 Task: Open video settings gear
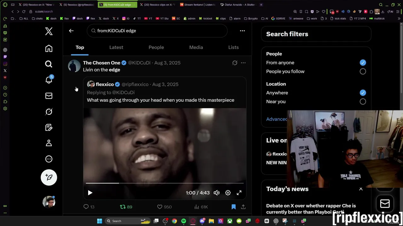click(228, 193)
